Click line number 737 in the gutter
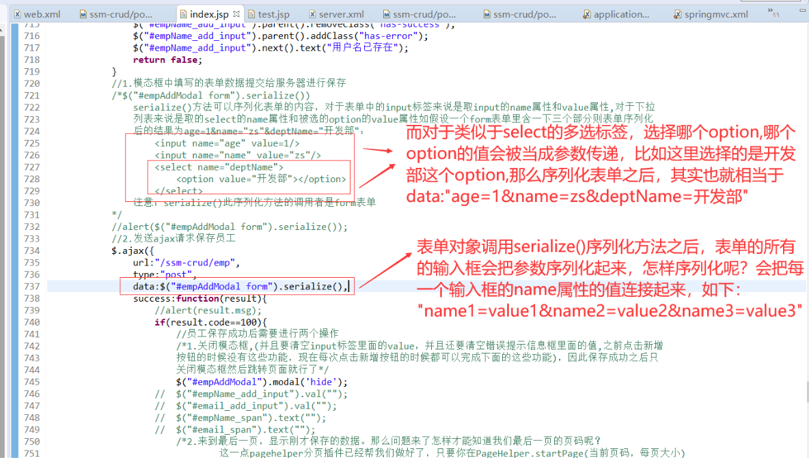This screenshot has width=809, height=462. [x=31, y=287]
